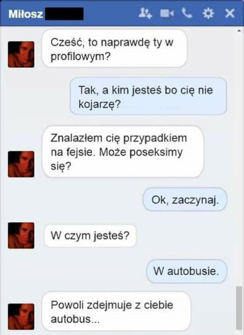Click the scroll up arrow
244x335 pixels.
[x=239, y=31]
